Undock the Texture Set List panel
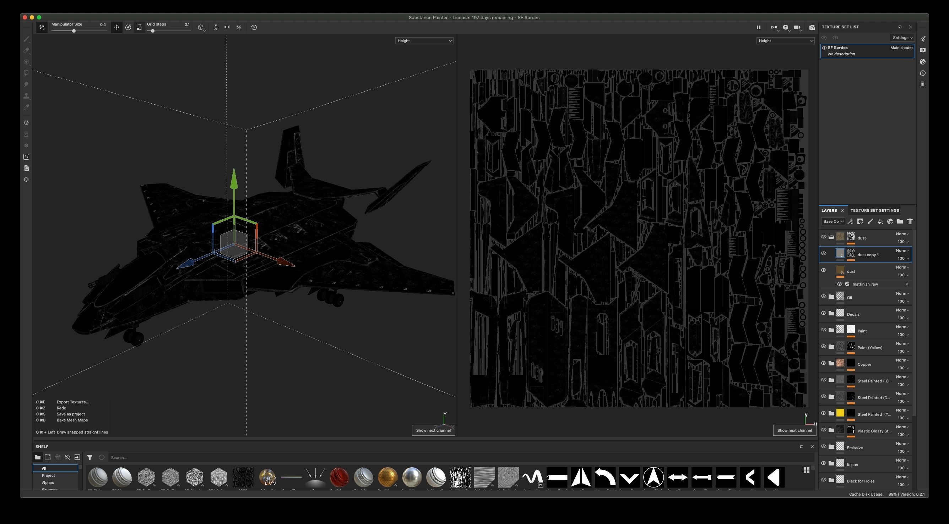 [x=900, y=27]
